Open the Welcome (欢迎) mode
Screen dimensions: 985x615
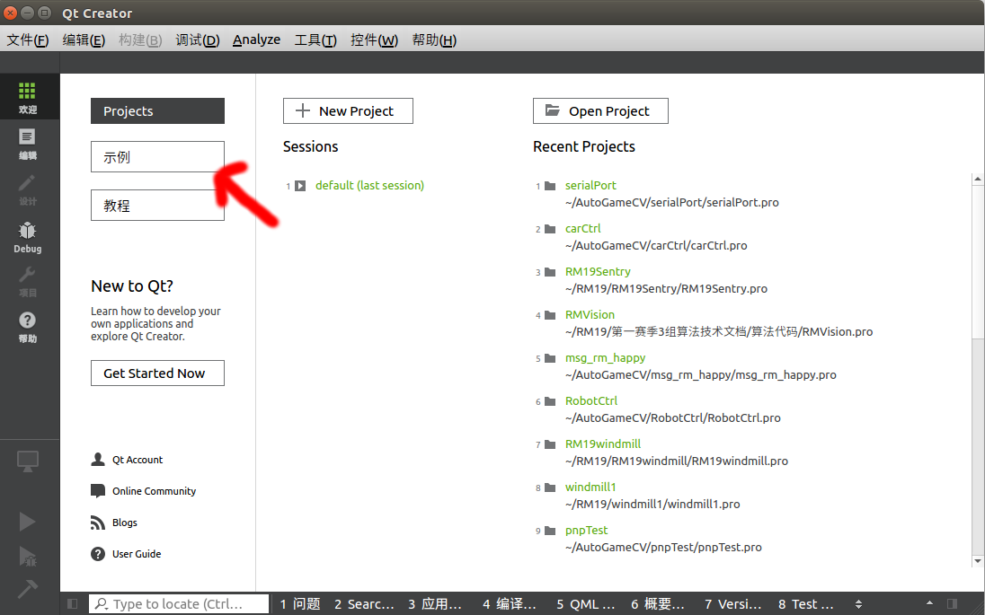pos(27,97)
